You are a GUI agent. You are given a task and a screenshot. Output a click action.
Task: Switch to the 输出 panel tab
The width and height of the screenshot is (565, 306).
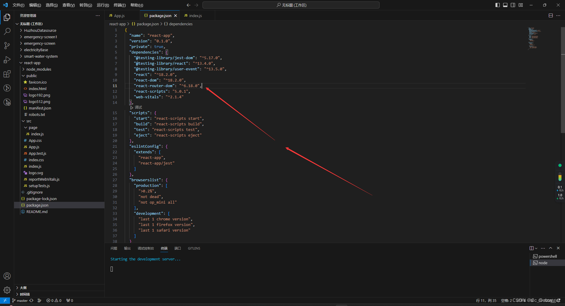point(127,248)
